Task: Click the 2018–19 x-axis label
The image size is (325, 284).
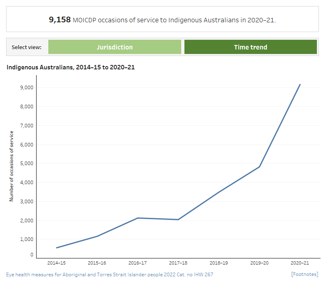Action: (219, 263)
